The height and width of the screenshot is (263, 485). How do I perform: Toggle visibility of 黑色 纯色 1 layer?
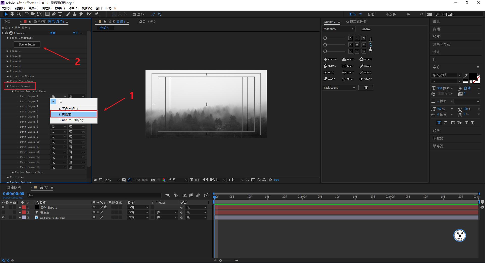pos(3,207)
